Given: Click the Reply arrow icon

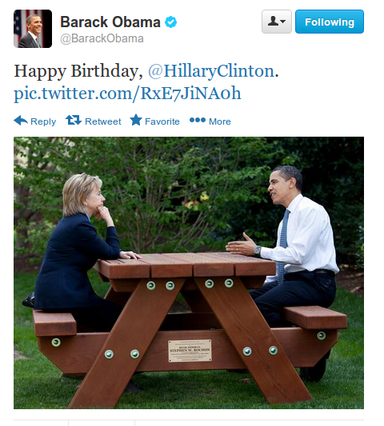Looking at the screenshot, I should 21,121.
